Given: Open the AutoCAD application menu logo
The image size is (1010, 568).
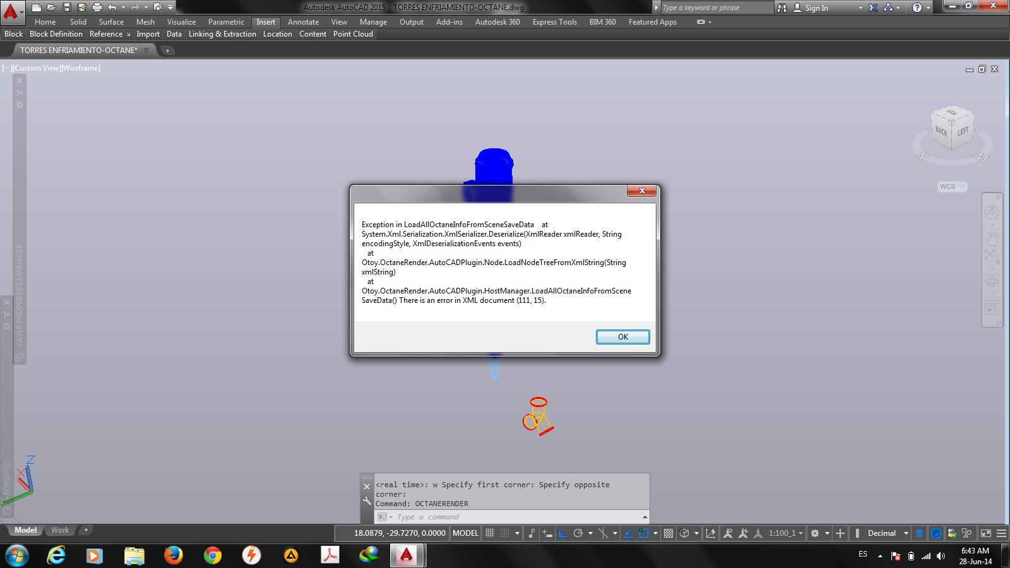Looking at the screenshot, I should (11, 11).
